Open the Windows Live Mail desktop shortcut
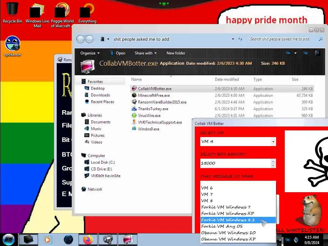 [x=37, y=15]
